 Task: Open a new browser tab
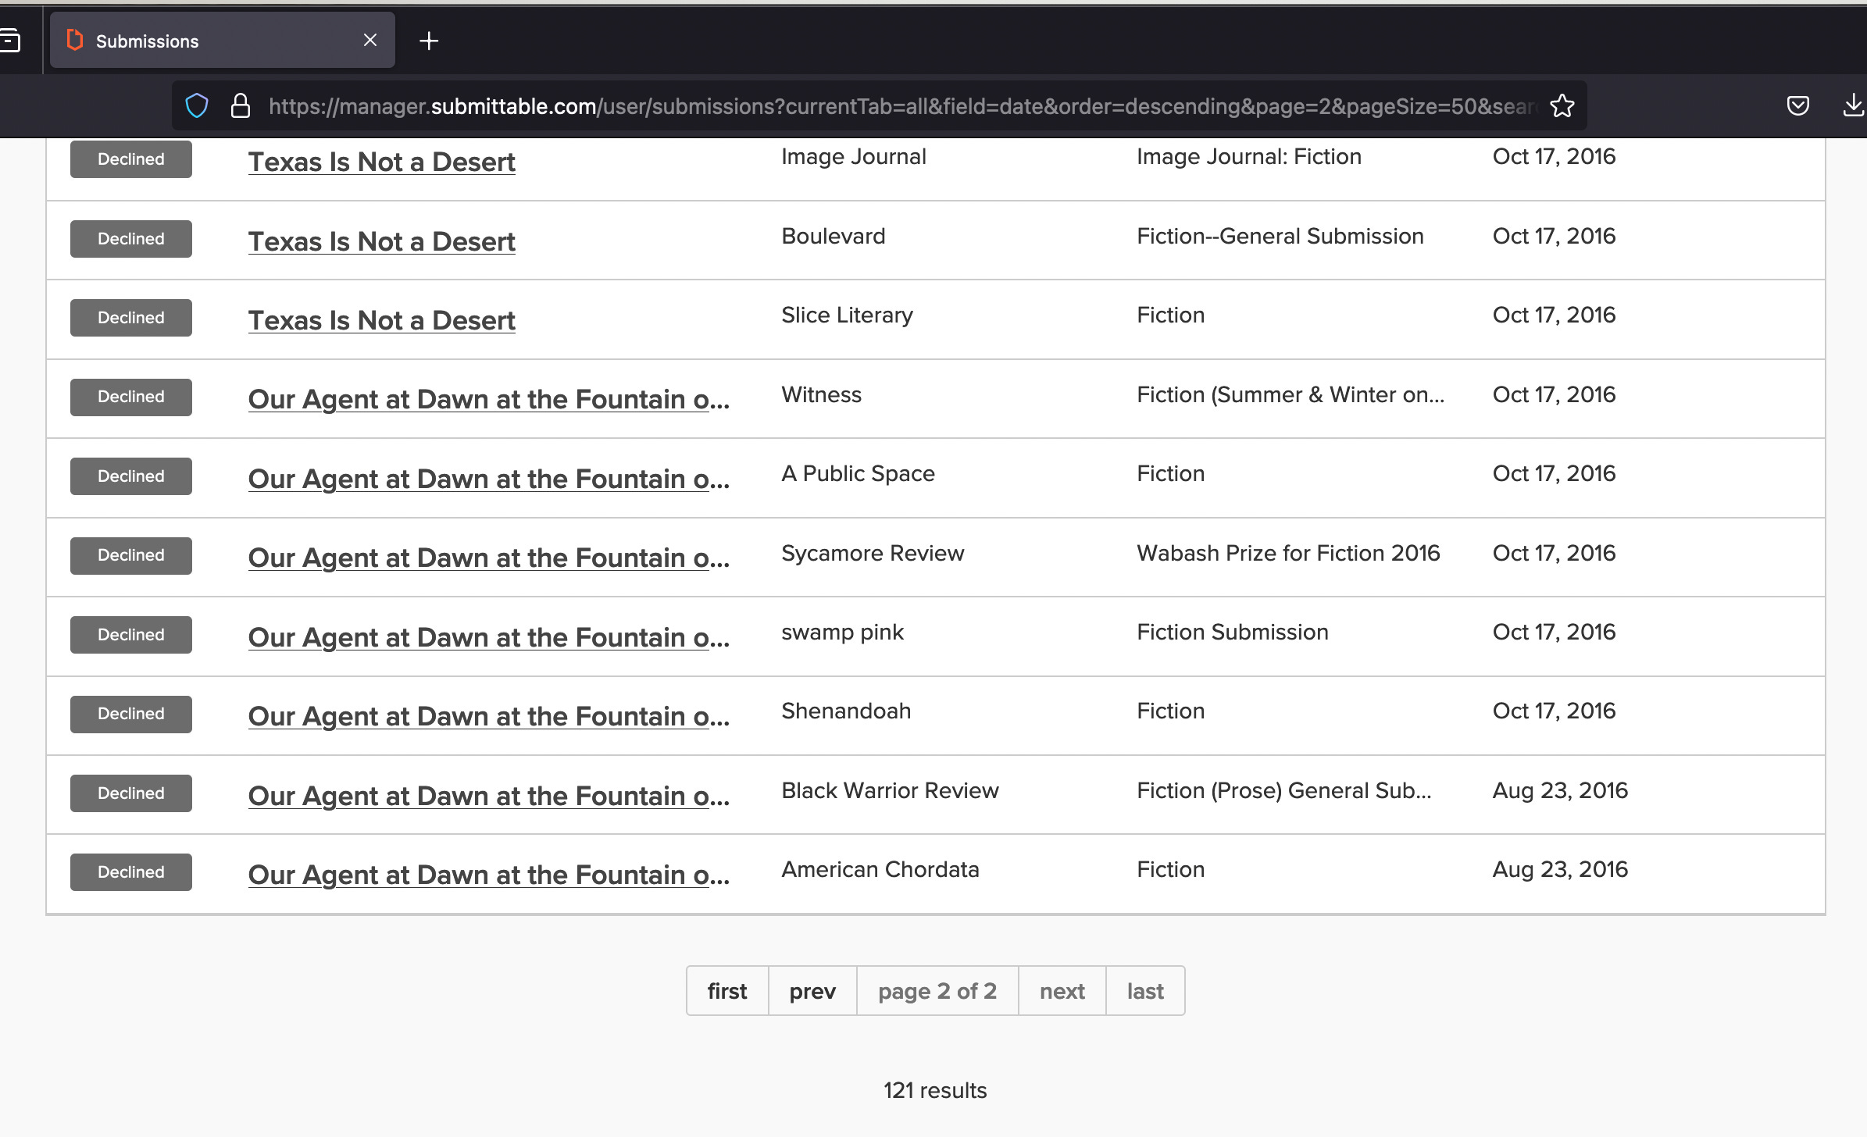429,41
